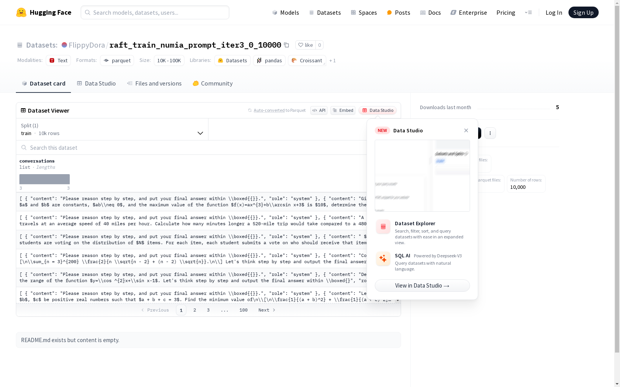This screenshot has width=620, height=387.
Task: Click the like count 0
Action: pos(319,45)
